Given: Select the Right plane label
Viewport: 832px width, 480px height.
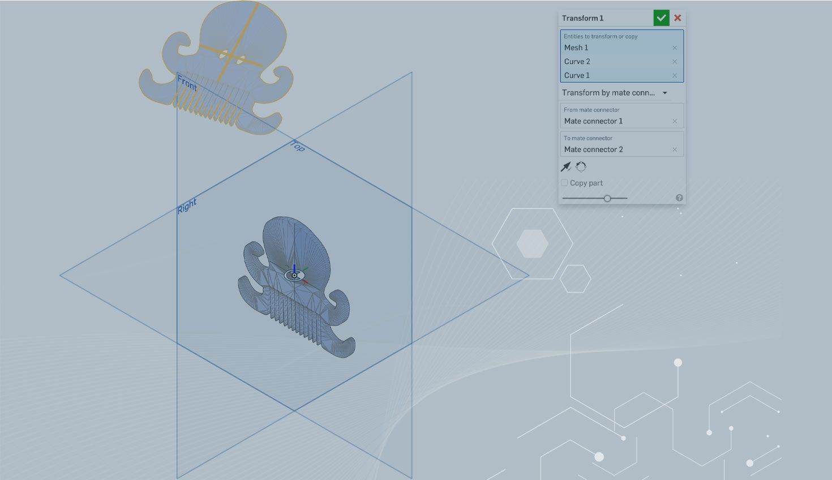Looking at the screenshot, I should point(187,206).
